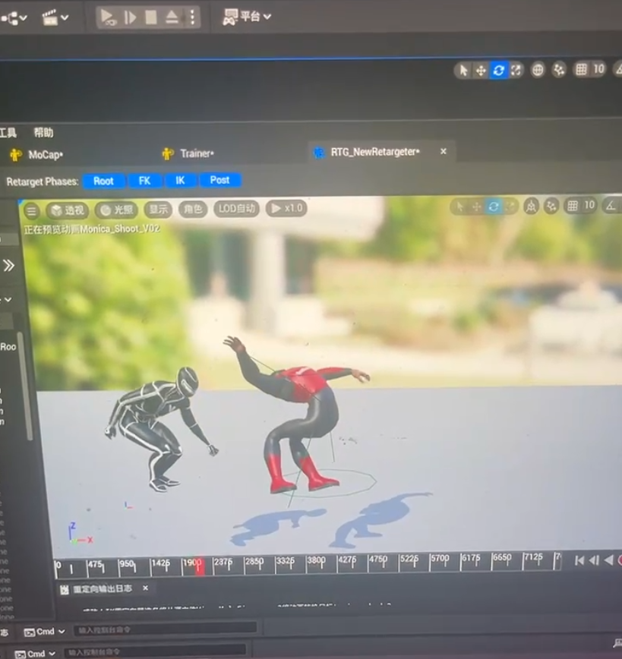The width and height of the screenshot is (622, 659).
Task: Toggle grid snapping in the upper toolbar
Action: 581,69
